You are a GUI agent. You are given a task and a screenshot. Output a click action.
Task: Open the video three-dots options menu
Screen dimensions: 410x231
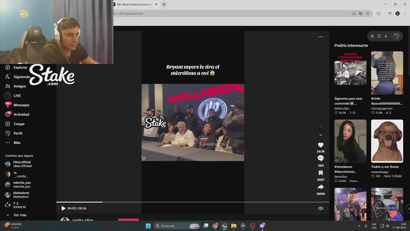(321, 37)
